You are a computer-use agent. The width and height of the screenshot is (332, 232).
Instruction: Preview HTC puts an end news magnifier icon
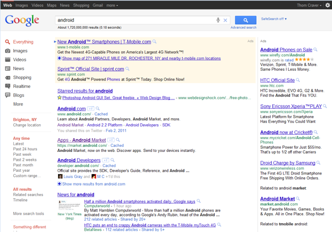pyautogui.click(x=219, y=225)
